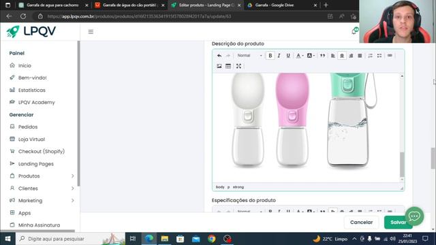Image resolution: width=436 pixels, height=245 pixels.
Task: Insert a bulleted list
Action: [x=379, y=56]
